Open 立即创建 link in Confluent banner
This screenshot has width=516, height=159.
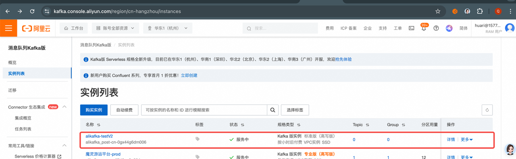[189, 75]
